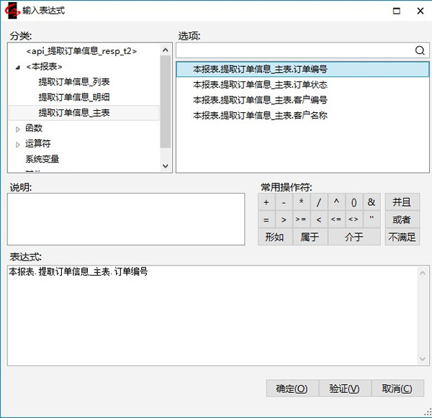Expand the 运算符 category node
The height and width of the screenshot is (418, 432).
[18, 144]
